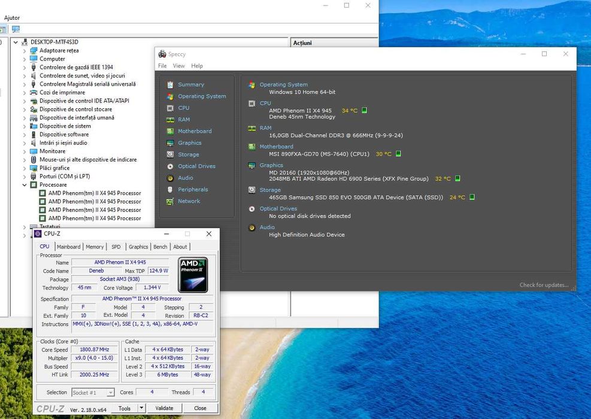
Task: Open the Socket #1 selection dropdown in CPU-Z
Action: (x=110, y=393)
